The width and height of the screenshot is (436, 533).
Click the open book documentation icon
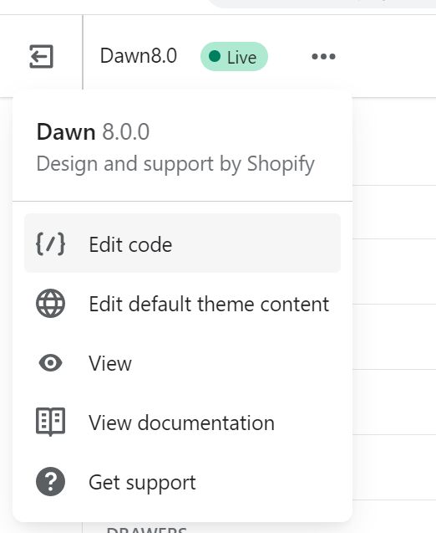pos(51,422)
